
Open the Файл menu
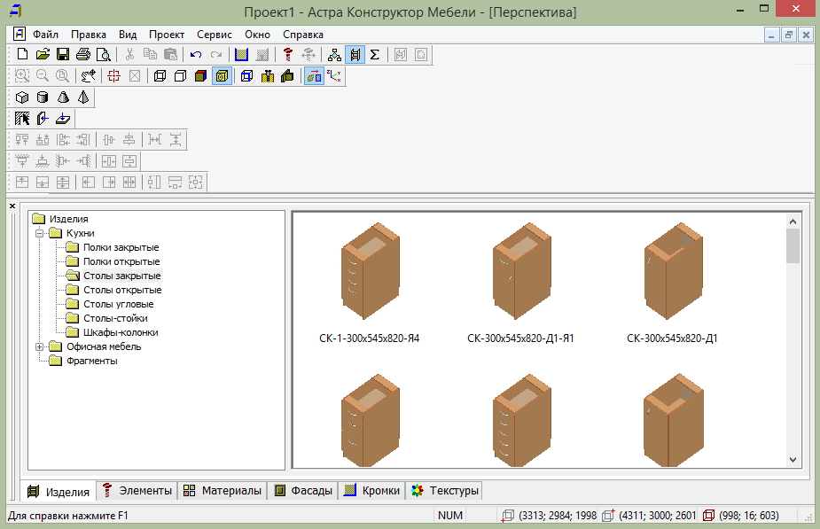[x=45, y=35]
